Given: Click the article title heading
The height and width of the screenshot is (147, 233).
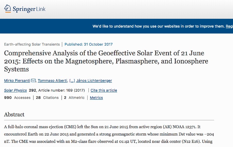Looking at the screenshot, I should [106, 61].
